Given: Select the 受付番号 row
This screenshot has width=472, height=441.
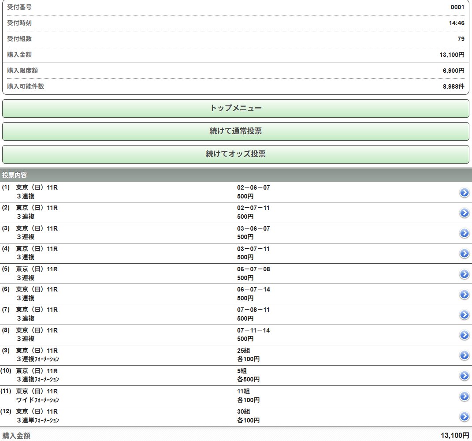Looking at the screenshot, I should click(x=236, y=7).
